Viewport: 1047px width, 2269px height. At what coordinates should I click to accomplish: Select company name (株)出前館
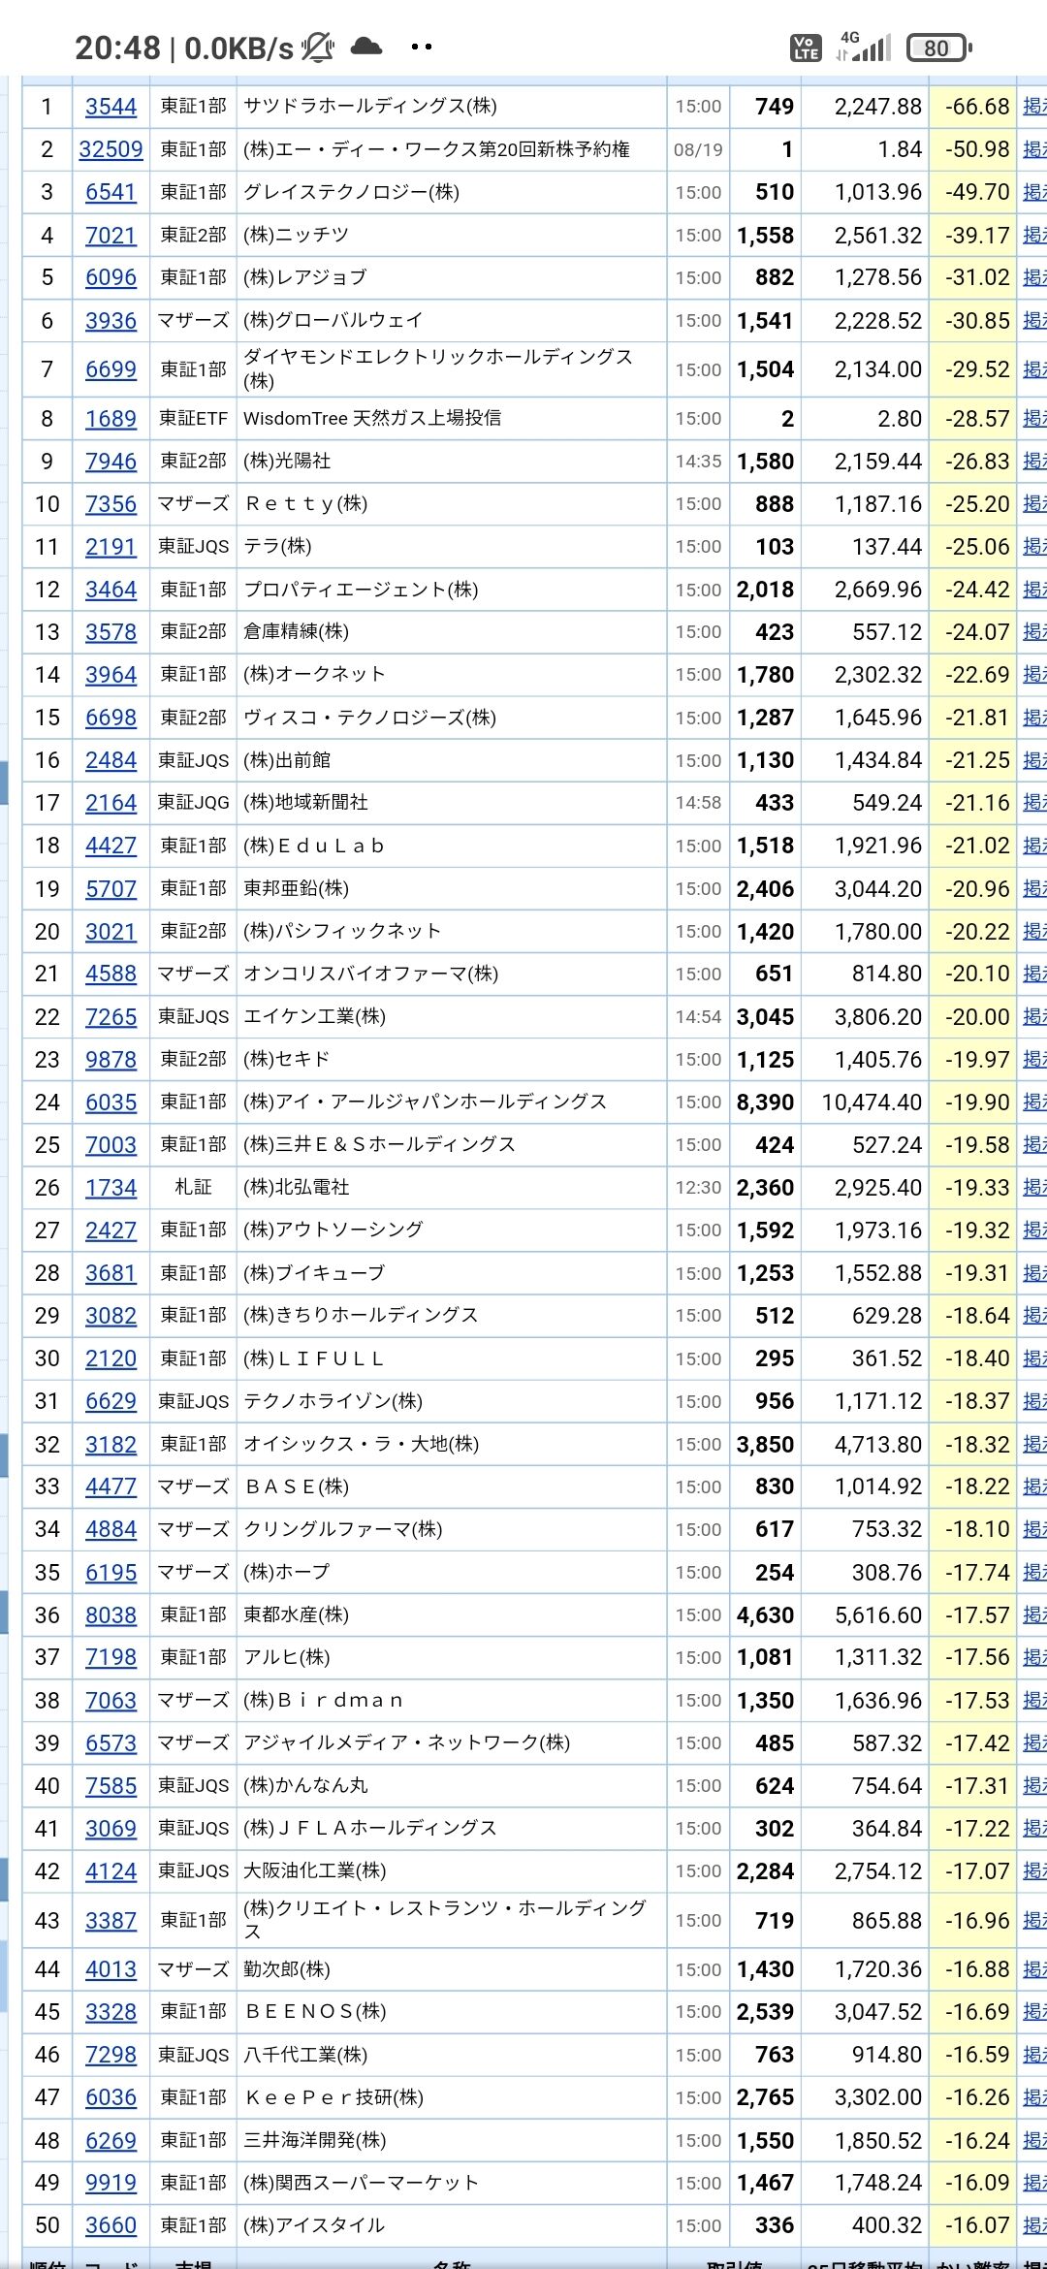click(287, 760)
